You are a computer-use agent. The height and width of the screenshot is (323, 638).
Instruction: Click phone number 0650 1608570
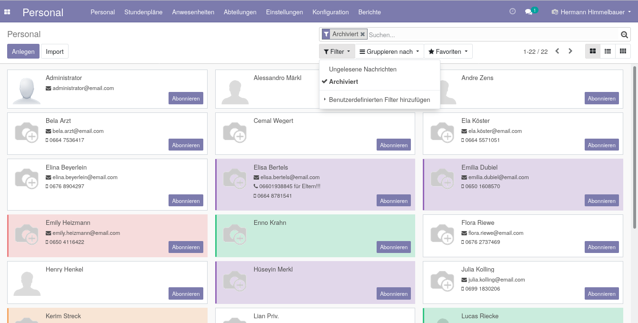click(x=482, y=186)
